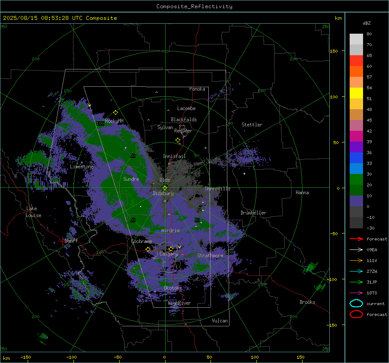This screenshot has width=389, height=363.
Task: Click the cyan current ellipse in legend
Action: tap(356, 303)
